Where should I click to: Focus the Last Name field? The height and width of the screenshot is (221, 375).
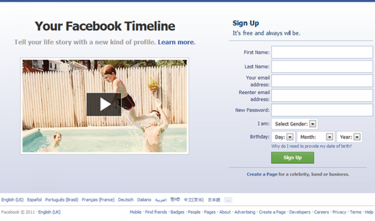pos(322,67)
